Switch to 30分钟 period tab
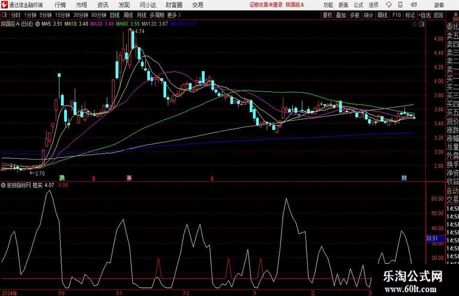Screen dimensions: 459x296 point(81,15)
